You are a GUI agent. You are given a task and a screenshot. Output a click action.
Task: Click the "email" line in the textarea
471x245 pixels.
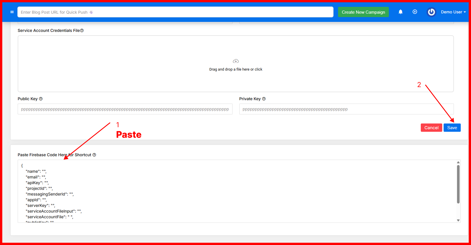click(36, 177)
